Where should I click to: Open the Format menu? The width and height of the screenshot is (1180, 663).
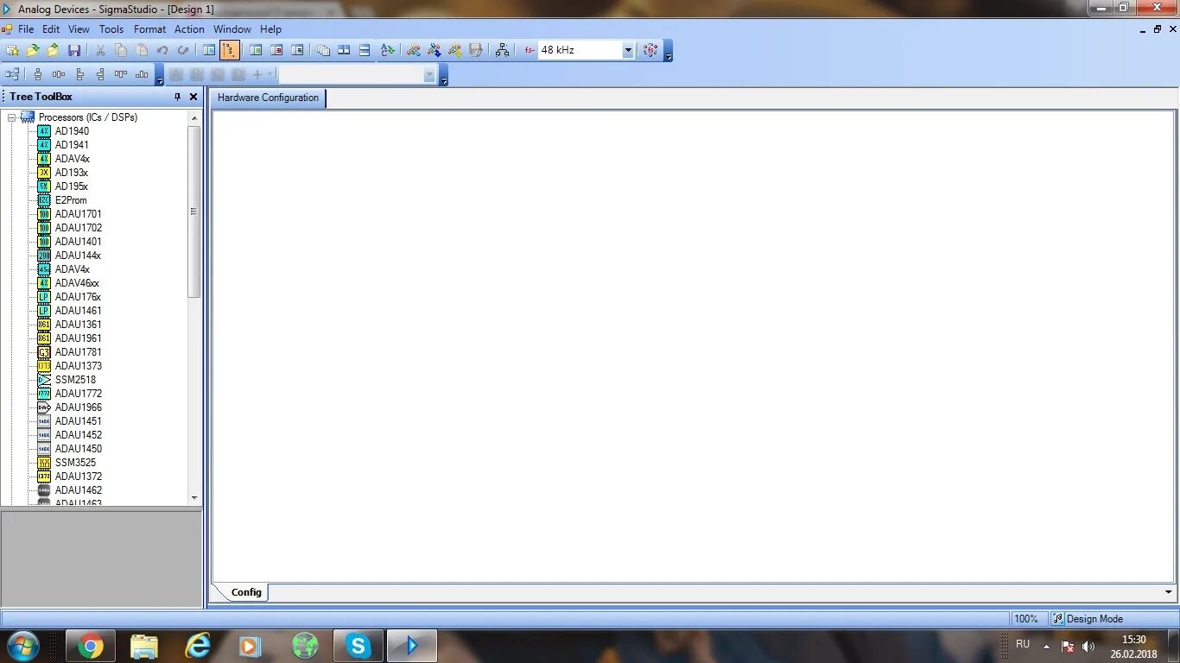point(149,29)
